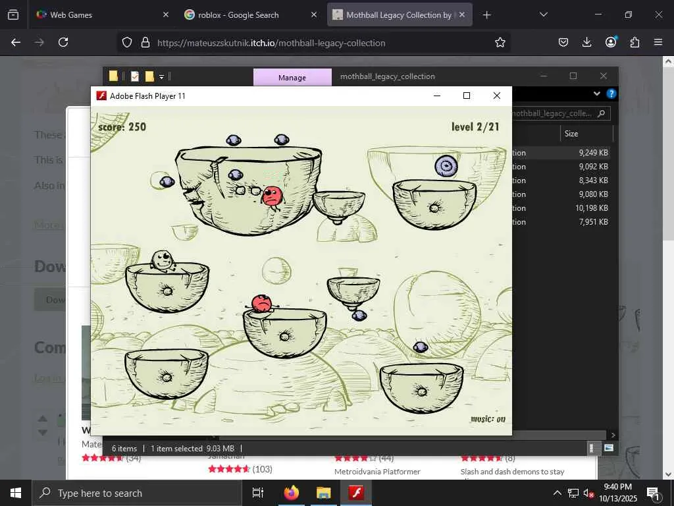
Task: Click the score: 250 text
Action: (x=122, y=127)
